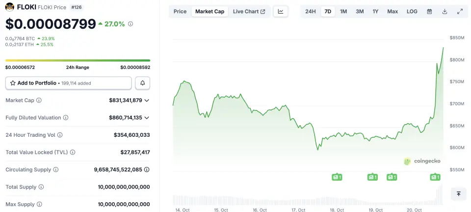Select the Max time range
Viewport: 471px width, 212px height.
click(x=392, y=11)
